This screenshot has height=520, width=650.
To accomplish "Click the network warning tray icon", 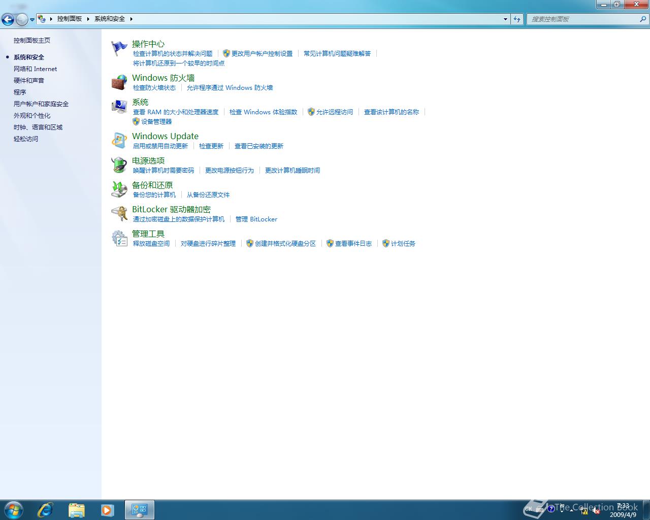I will click(584, 510).
